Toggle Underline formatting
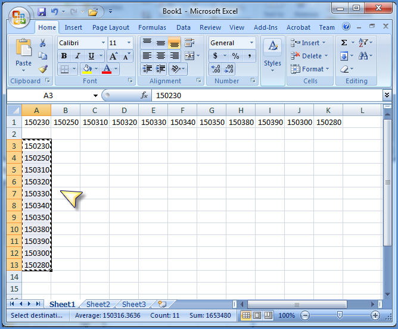This screenshot has height=329, width=398. pos(91,56)
